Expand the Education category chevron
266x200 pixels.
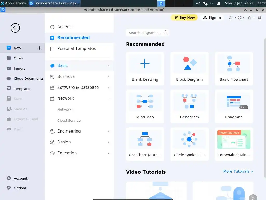point(108,153)
